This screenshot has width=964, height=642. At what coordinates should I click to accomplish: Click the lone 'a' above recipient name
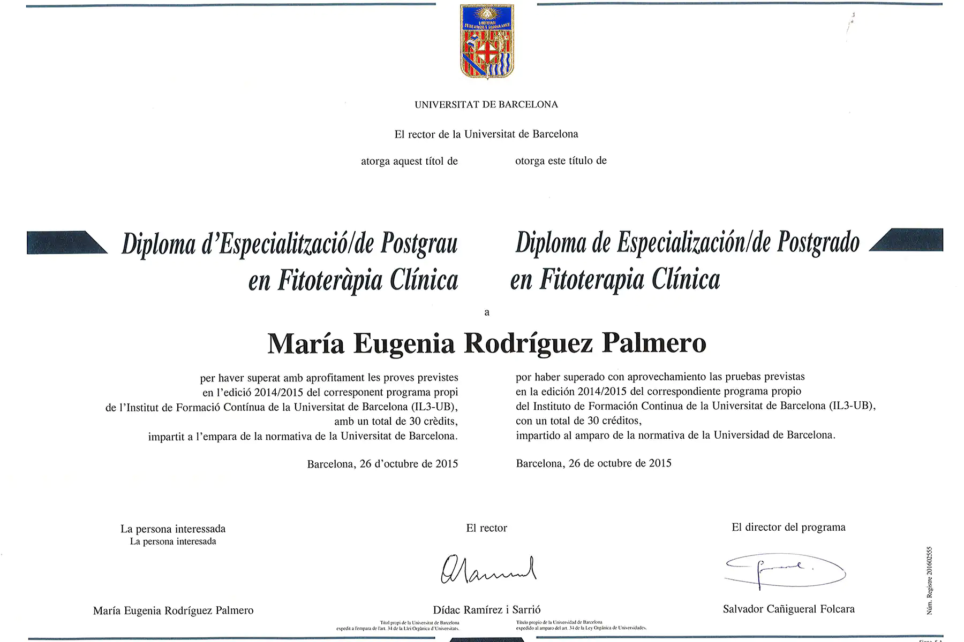487,312
